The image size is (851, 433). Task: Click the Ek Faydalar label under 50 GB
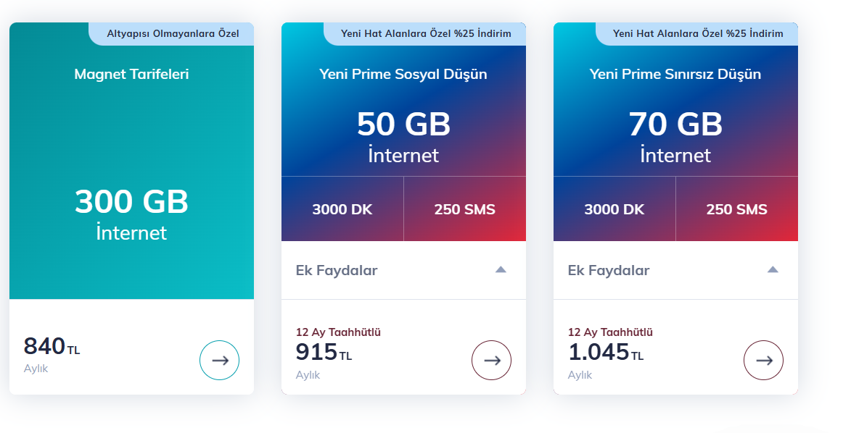point(337,270)
